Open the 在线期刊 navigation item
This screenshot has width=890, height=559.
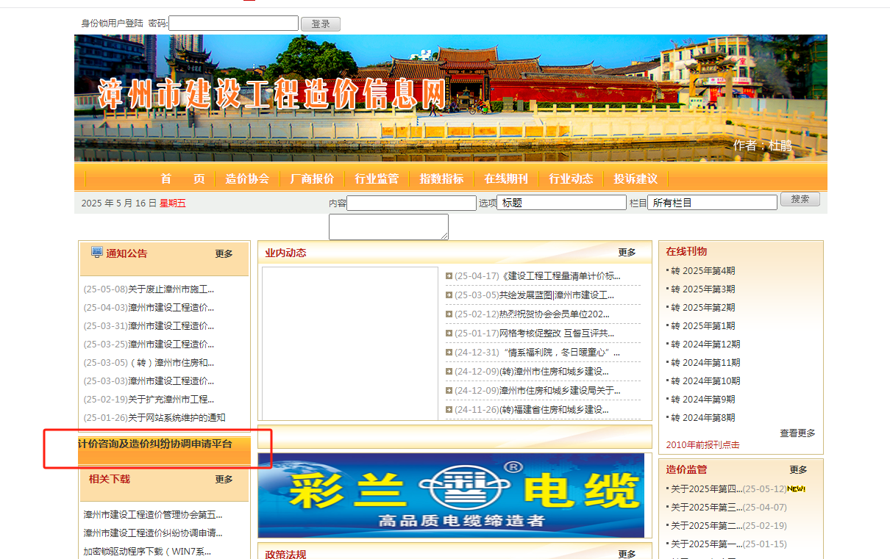point(506,178)
